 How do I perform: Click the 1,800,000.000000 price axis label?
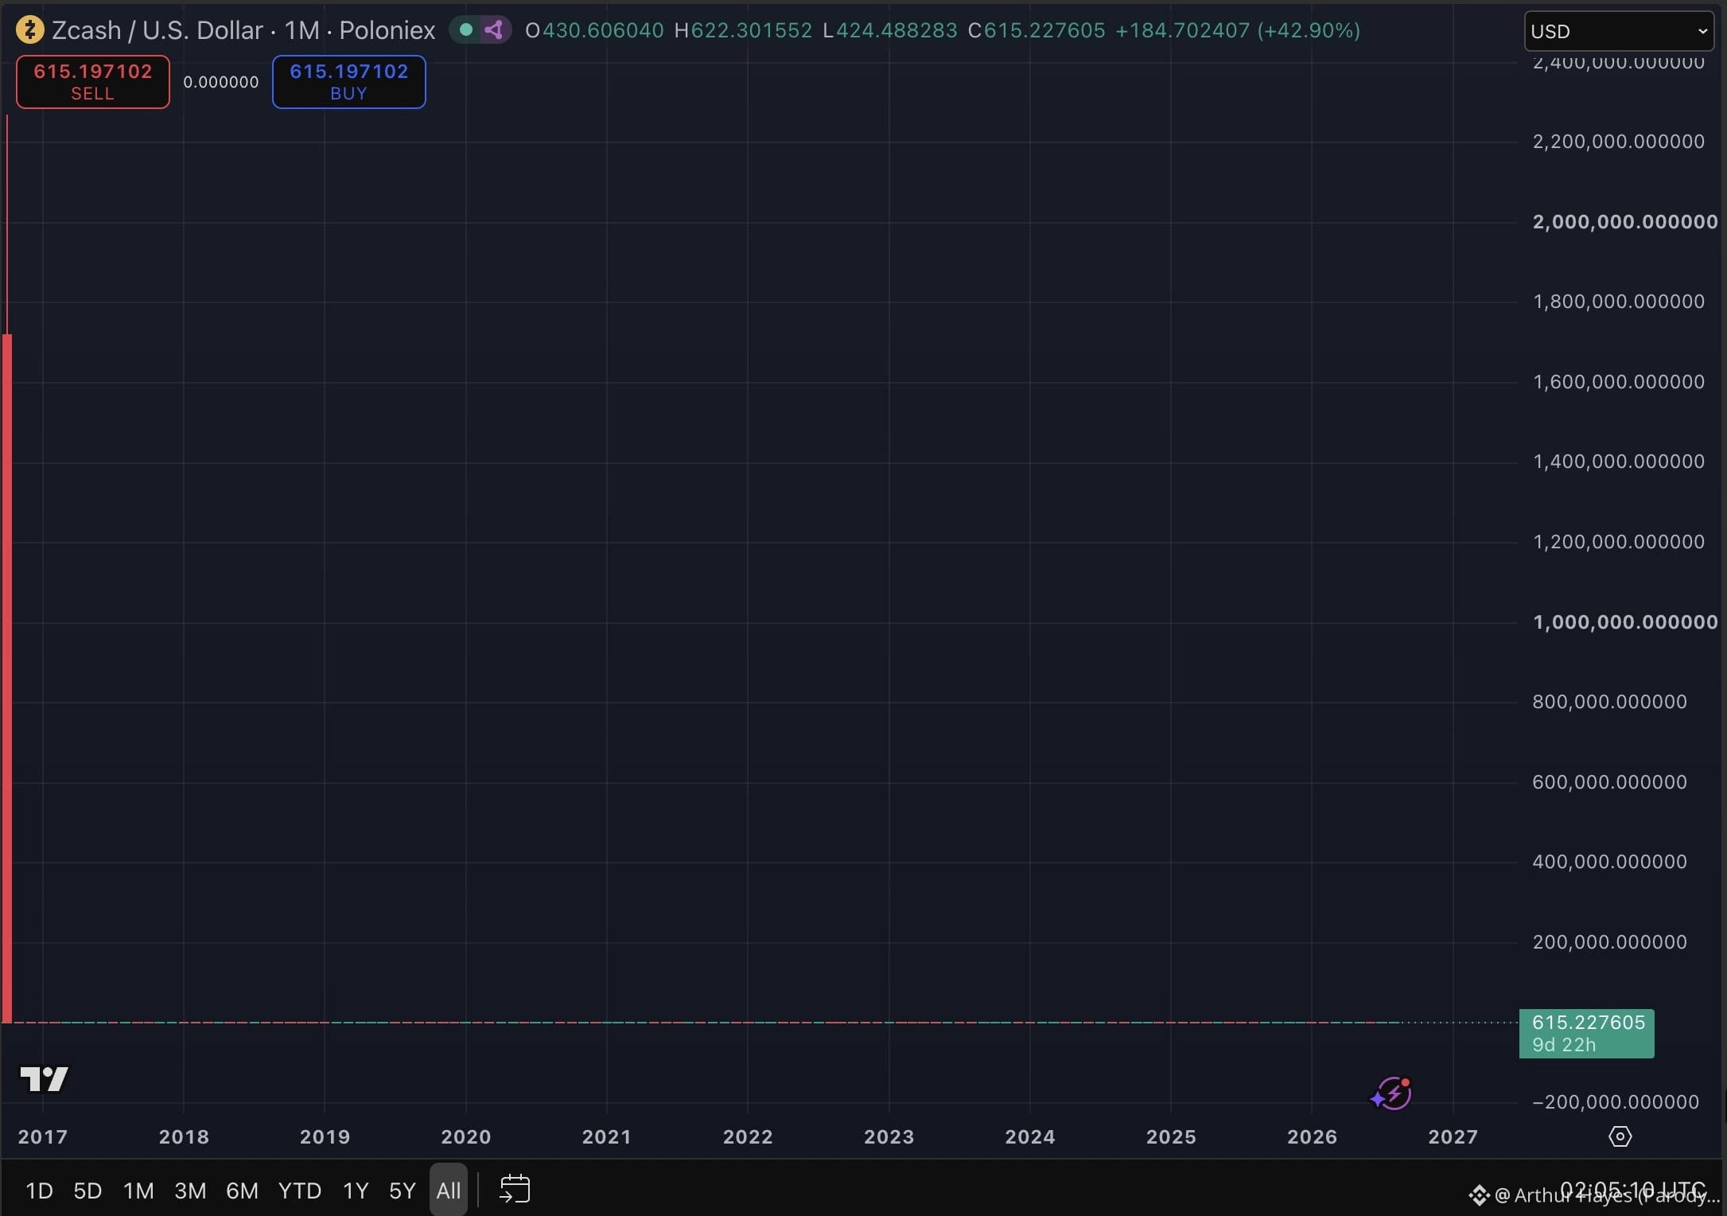1619,302
